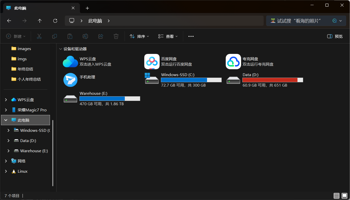Select the Warehouse (E:) drive icon
The image size is (350, 200).
point(70,99)
